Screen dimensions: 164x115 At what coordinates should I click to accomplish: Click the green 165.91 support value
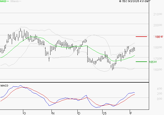point(153,62)
